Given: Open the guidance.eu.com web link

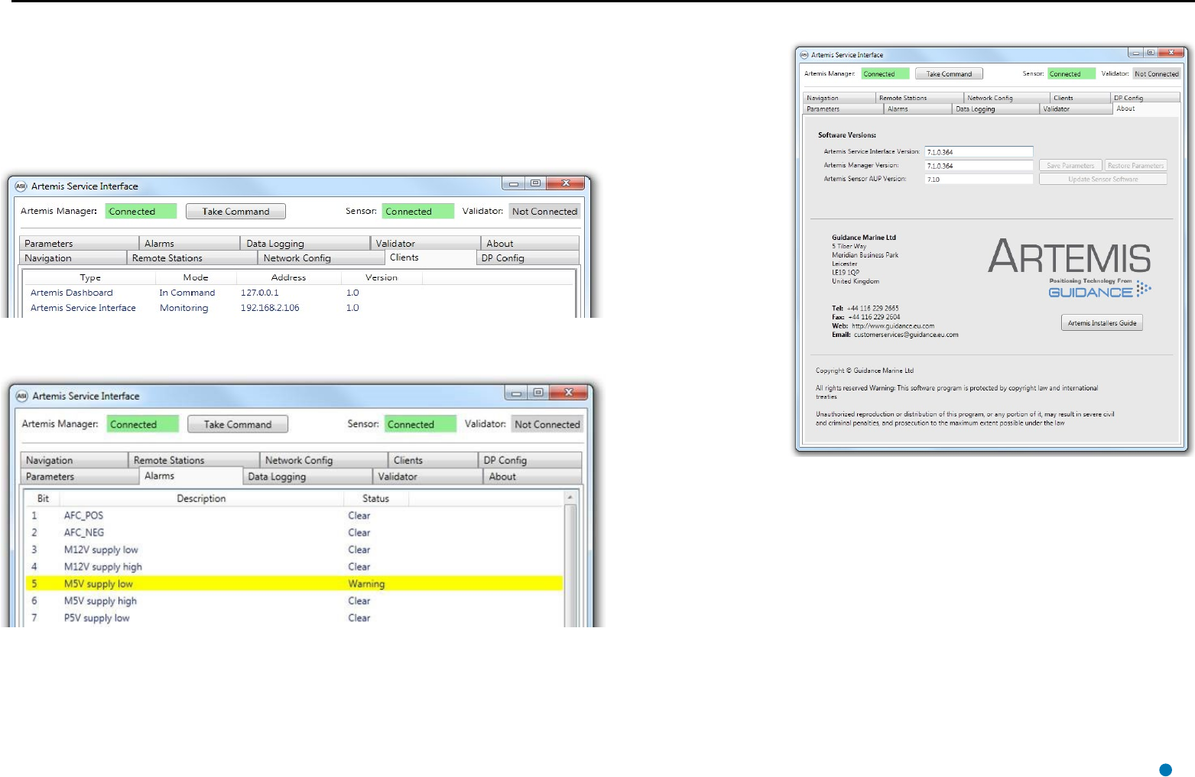Looking at the screenshot, I should (893, 325).
